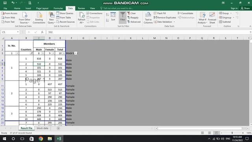Click Remove Duplicates
Screen dimensions: 252x142
pyautogui.click(x=165, y=17)
